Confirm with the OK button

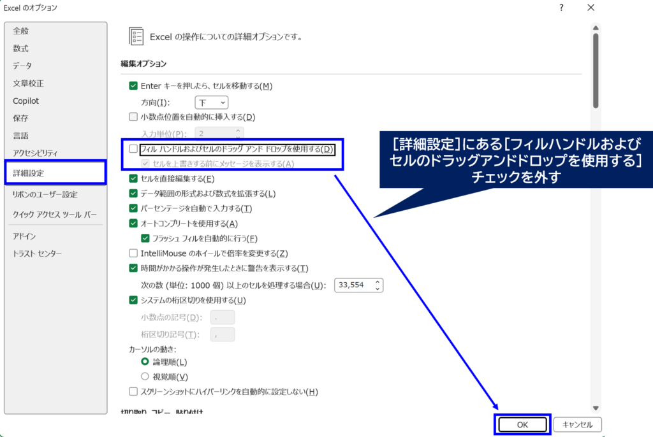tap(522, 424)
